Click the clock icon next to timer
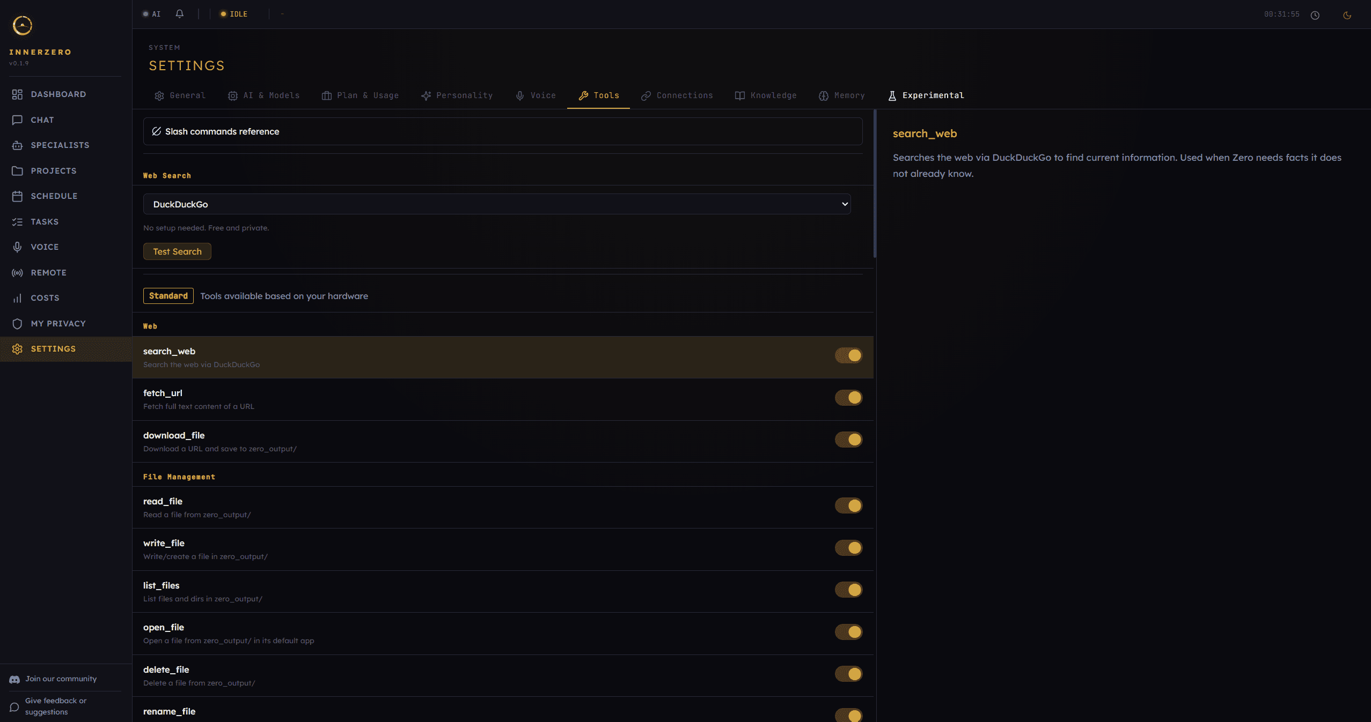Image resolution: width=1371 pixels, height=722 pixels. pyautogui.click(x=1315, y=15)
